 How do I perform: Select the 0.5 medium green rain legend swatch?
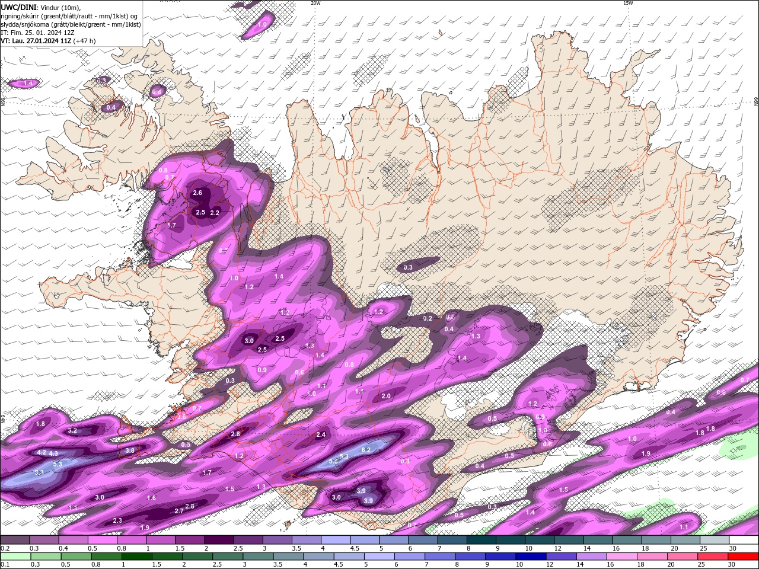pos(76,557)
